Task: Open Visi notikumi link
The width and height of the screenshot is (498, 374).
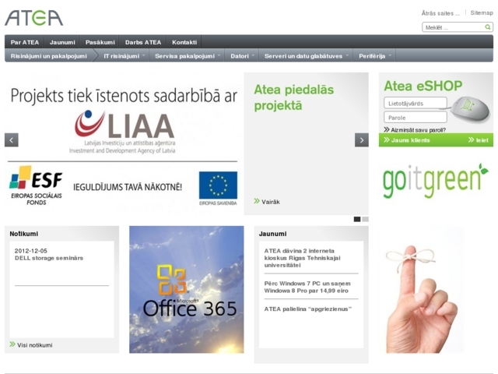Action: coord(31,344)
